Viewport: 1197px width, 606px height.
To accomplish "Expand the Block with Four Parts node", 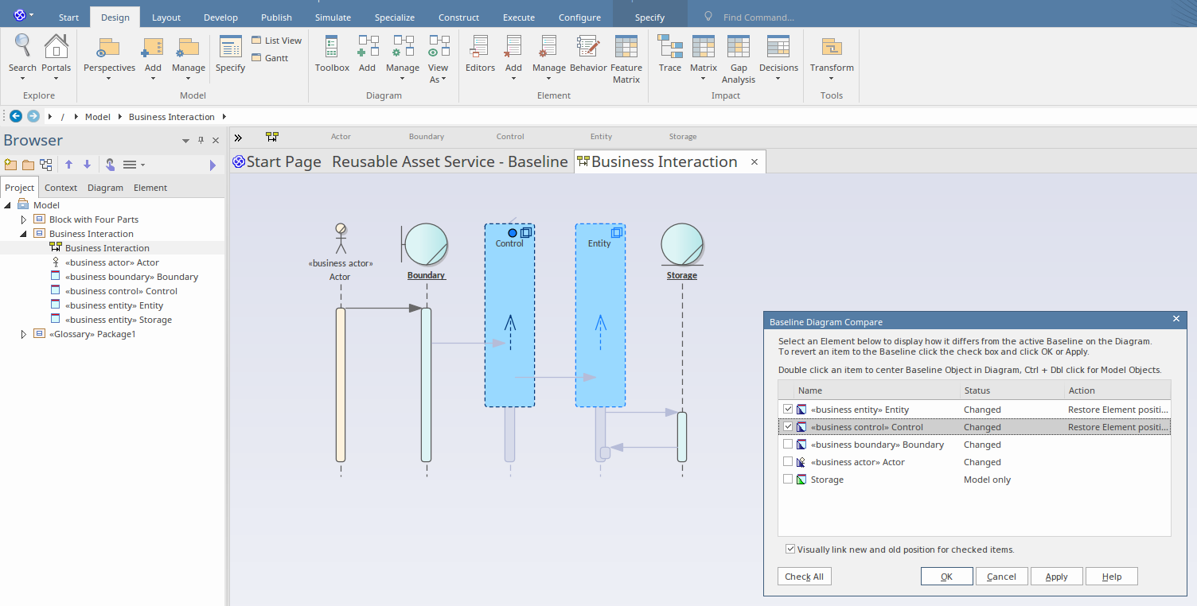I will (24, 219).
